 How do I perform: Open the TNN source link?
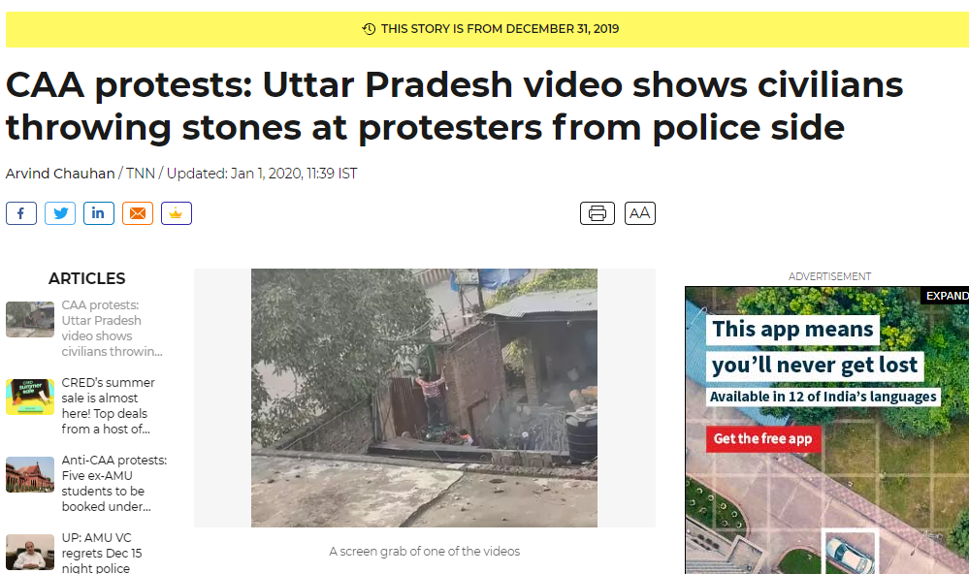coord(141,174)
